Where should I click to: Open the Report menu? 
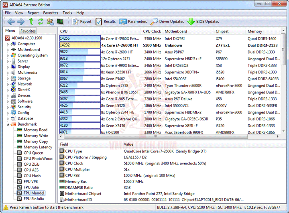(x=33, y=13)
